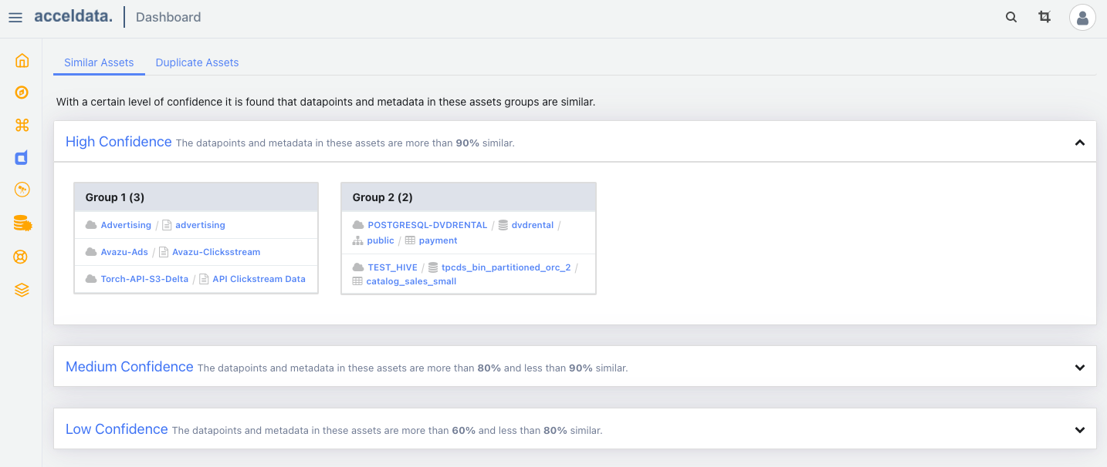Viewport: 1107px width, 467px height.
Task: Open the hamburger navigation menu
Action: pyautogui.click(x=15, y=18)
